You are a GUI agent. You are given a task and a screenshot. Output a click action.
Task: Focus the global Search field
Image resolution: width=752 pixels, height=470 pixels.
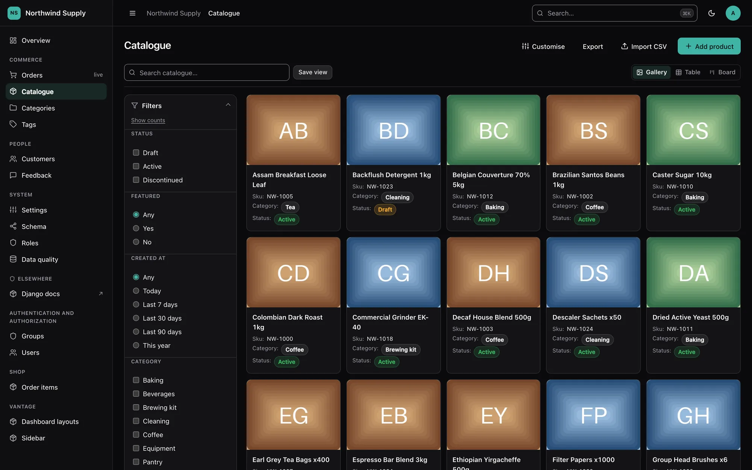614,13
